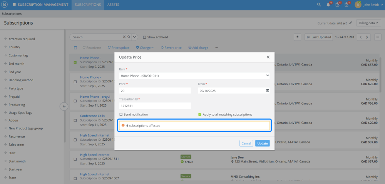Expand the Billing data dropdown
Viewport: 385px width, 184px height.
point(368,23)
